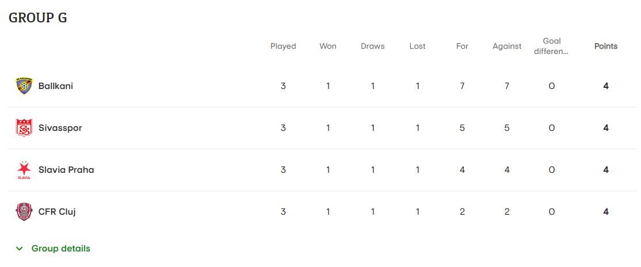
Task: Open the Ballkani team link
Action: [56, 86]
